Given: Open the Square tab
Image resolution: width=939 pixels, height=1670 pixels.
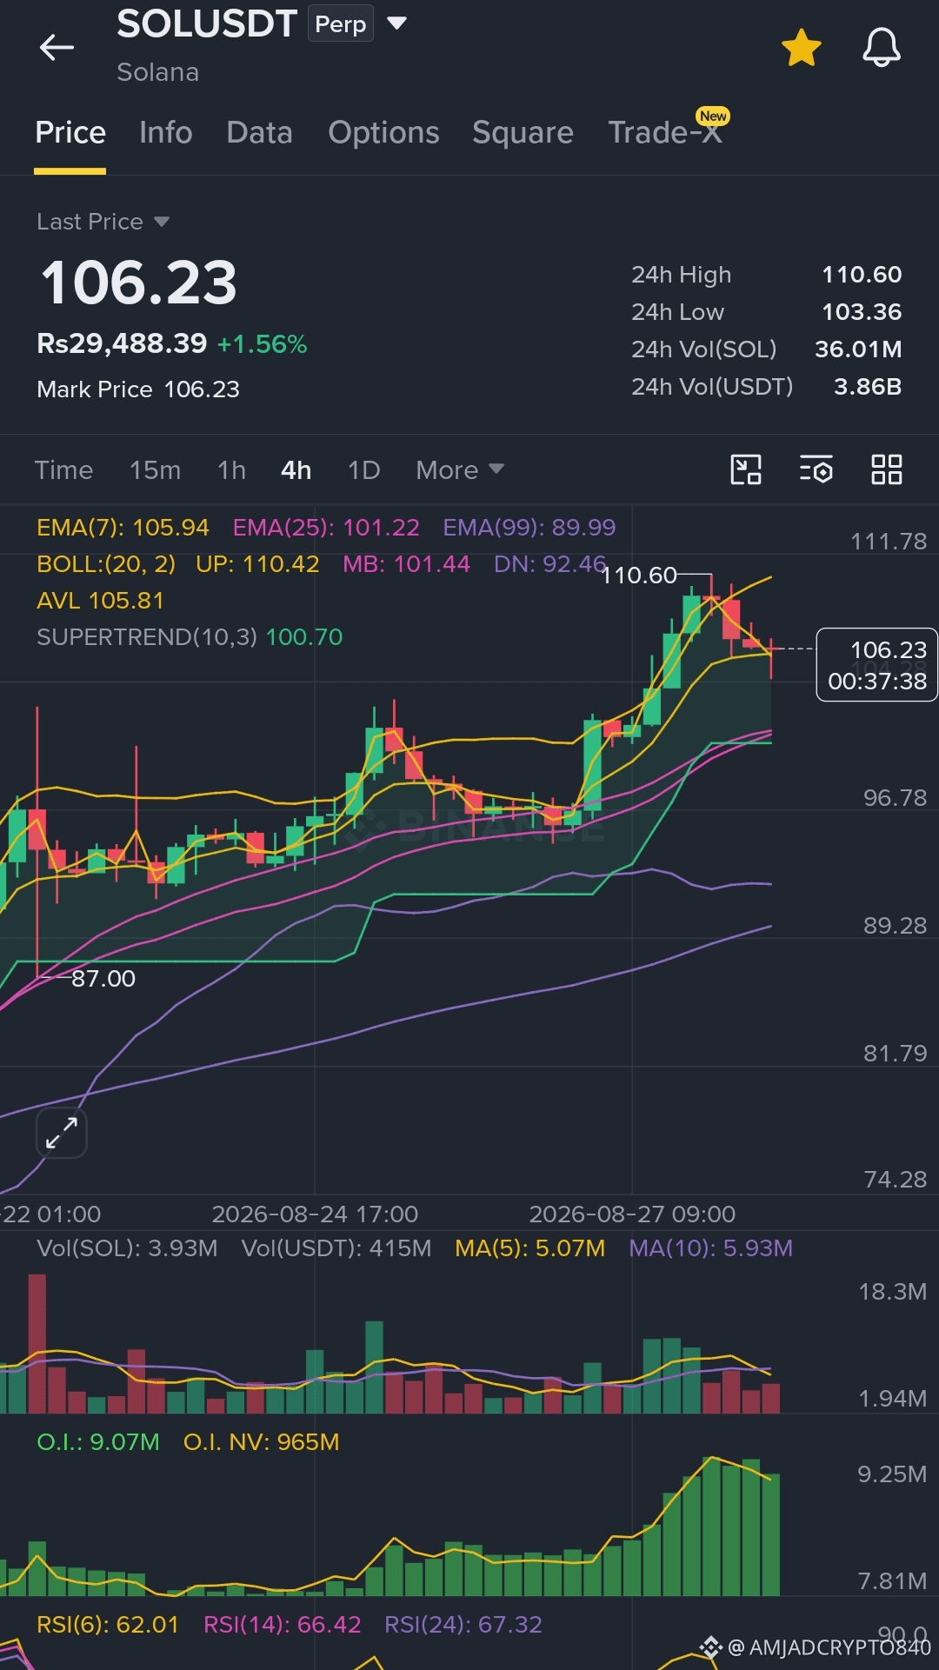Looking at the screenshot, I should tap(523, 133).
